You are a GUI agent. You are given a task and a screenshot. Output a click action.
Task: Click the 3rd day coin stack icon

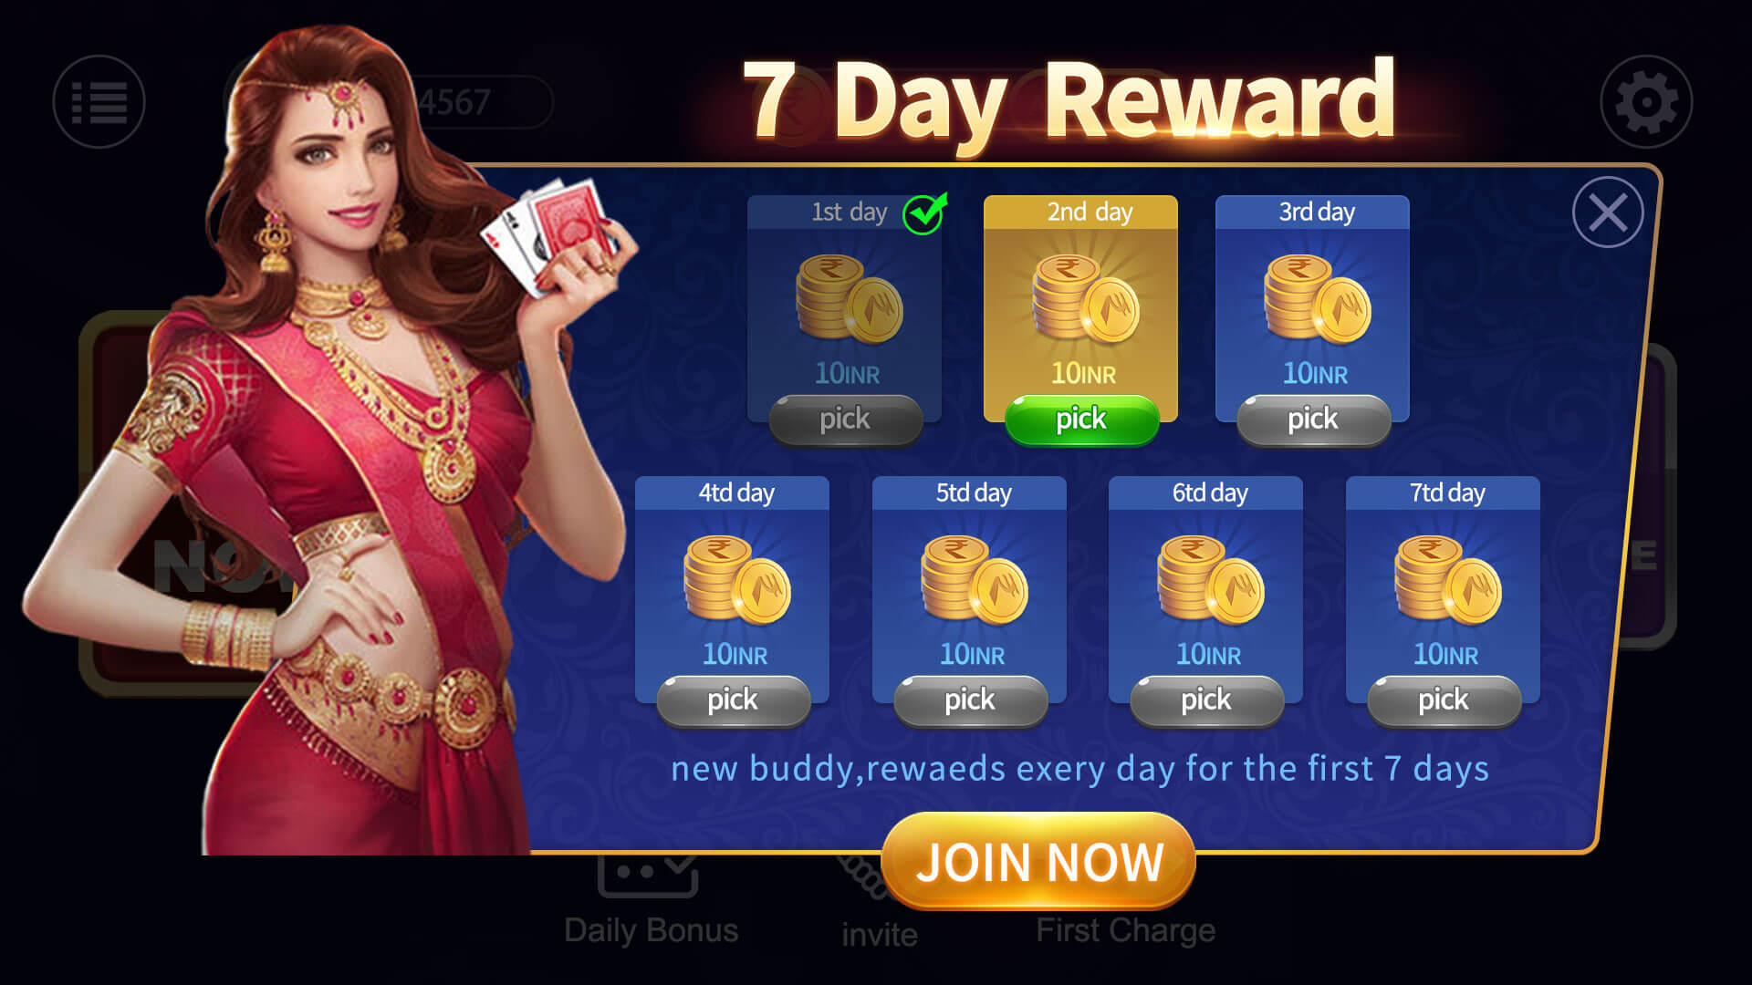coord(1317,298)
